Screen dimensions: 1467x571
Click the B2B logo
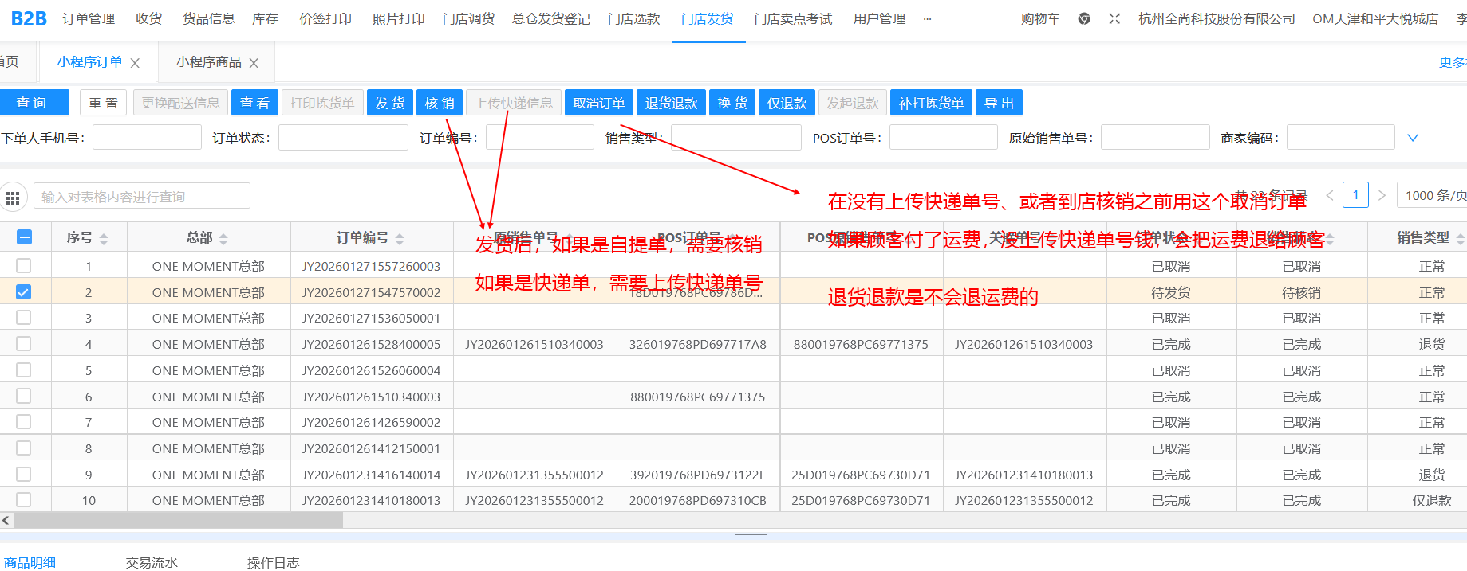point(29,18)
